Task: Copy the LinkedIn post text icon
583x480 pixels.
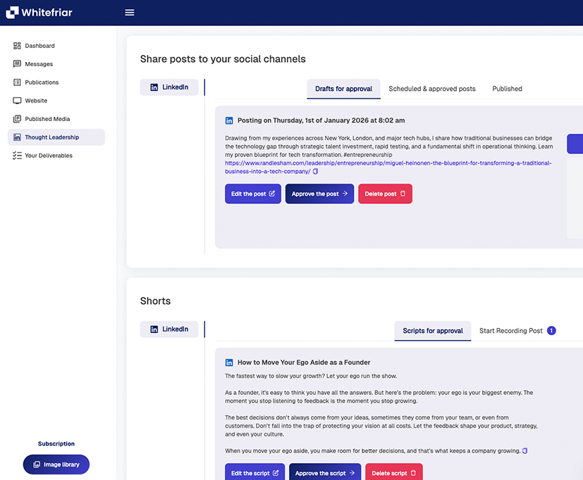Action: [316, 172]
